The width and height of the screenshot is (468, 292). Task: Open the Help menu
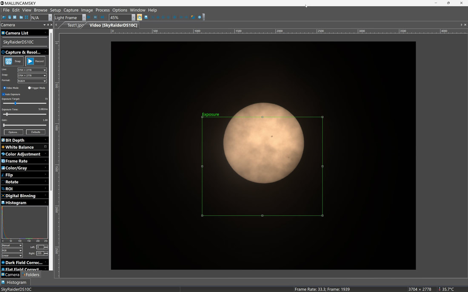coord(152,10)
